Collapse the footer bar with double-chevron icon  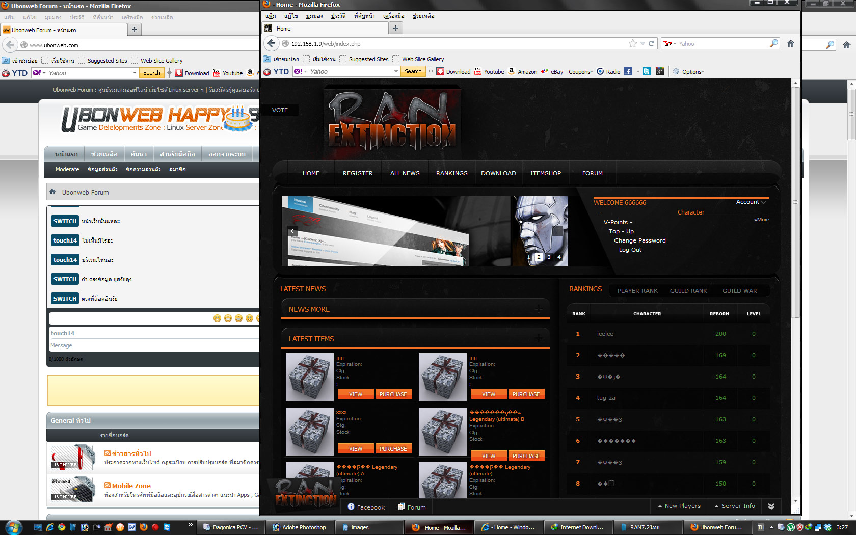coord(771,506)
